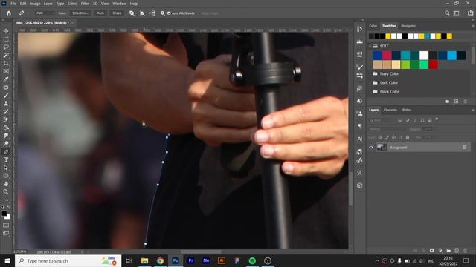
Task: Toggle Auto Add/Delete checkbox
Action: [169, 13]
